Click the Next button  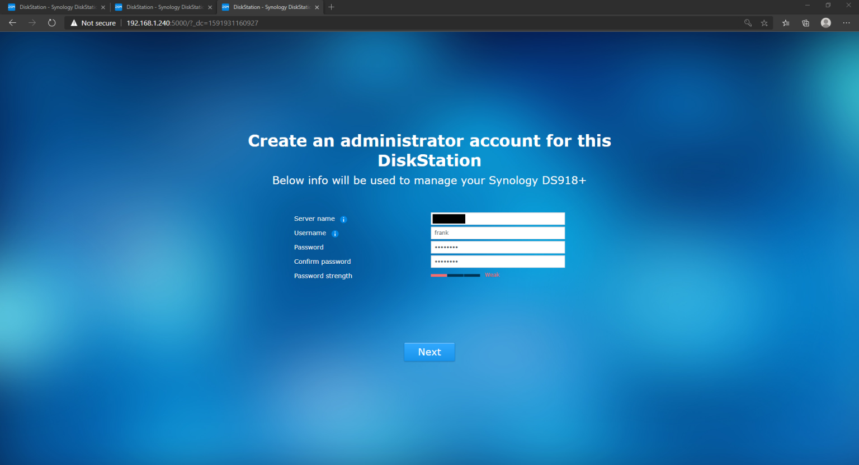point(429,352)
